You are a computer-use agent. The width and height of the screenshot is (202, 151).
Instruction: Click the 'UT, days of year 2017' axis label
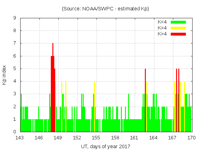coord(105,146)
